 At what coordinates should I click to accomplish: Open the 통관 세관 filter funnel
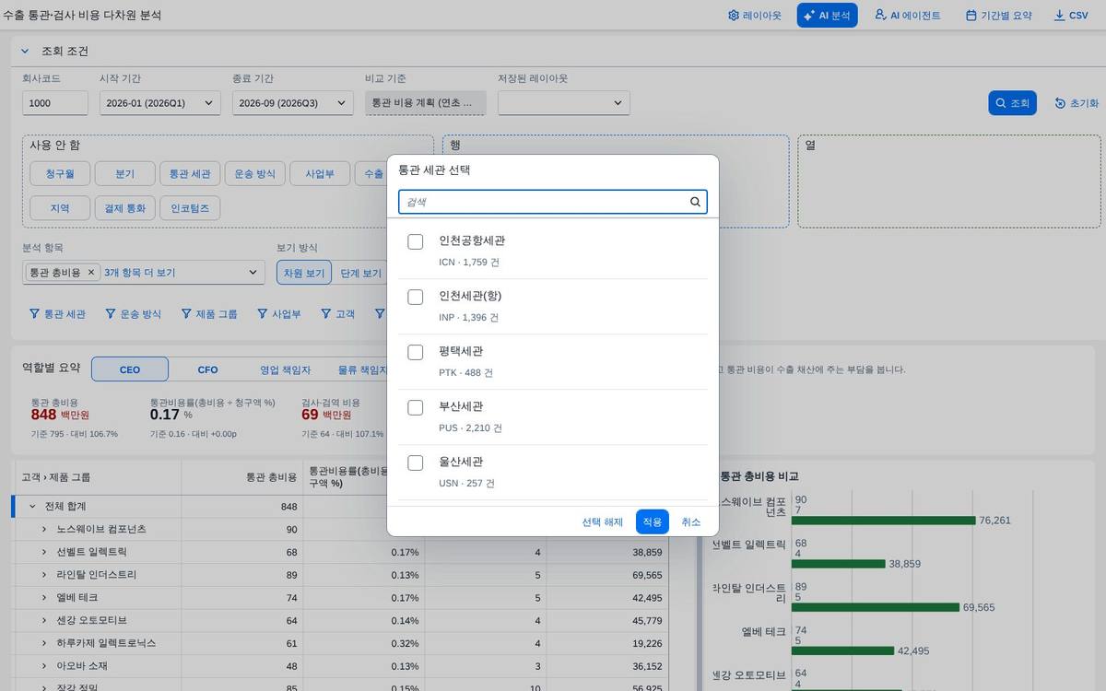click(x=58, y=314)
